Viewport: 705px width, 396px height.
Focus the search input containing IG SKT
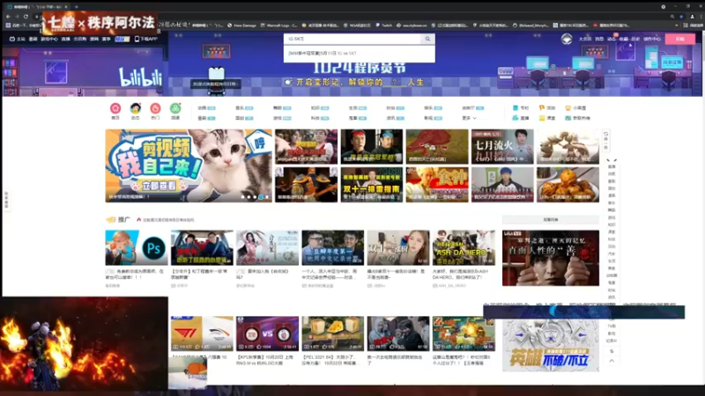(352, 39)
